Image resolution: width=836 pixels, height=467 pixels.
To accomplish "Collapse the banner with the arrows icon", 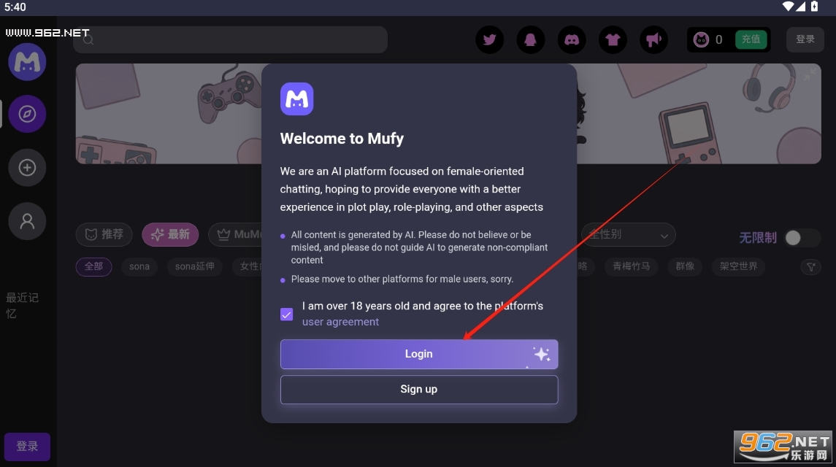I will coord(810,74).
